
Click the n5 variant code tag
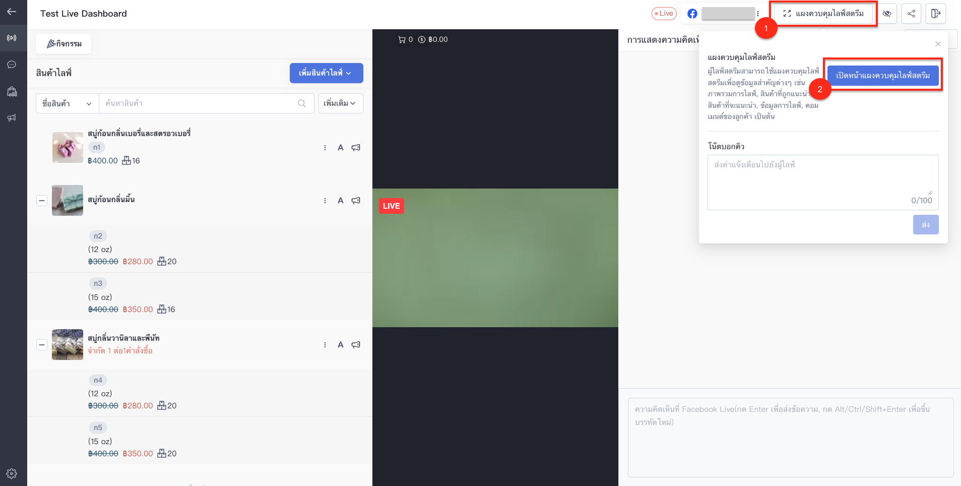coord(98,428)
